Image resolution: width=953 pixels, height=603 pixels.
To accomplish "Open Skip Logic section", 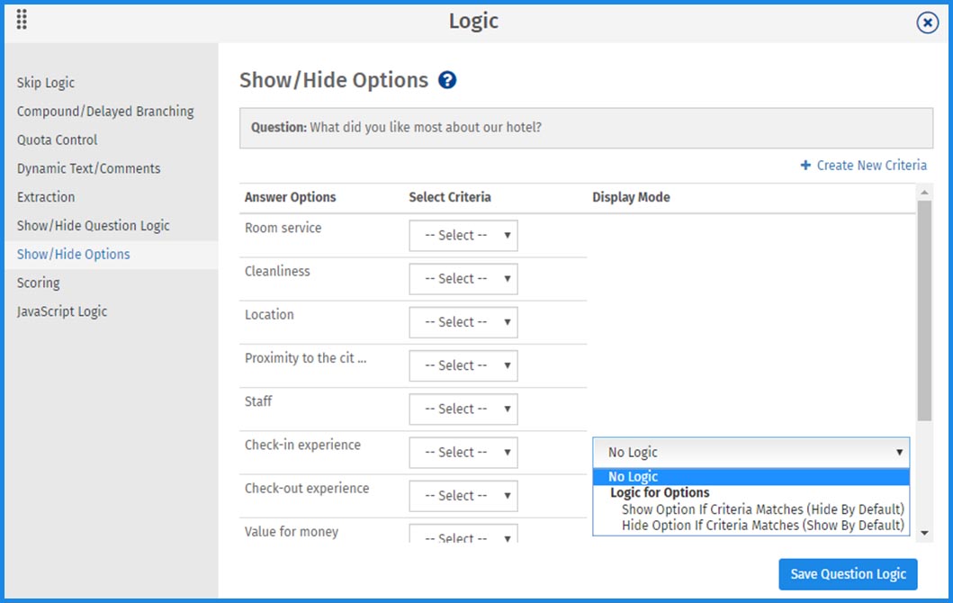I will (46, 83).
